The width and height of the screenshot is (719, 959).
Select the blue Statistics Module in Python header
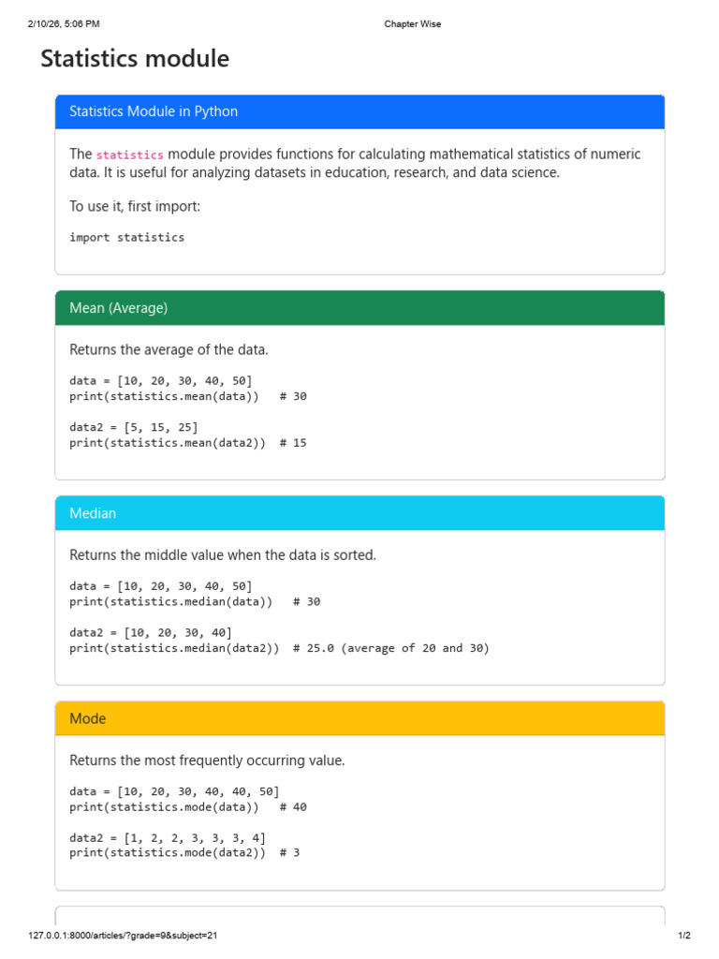coord(359,112)
